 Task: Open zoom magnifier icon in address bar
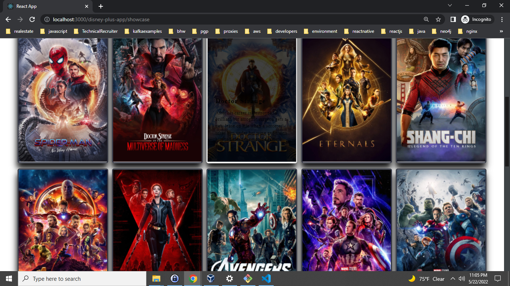[x=426, y=19]
